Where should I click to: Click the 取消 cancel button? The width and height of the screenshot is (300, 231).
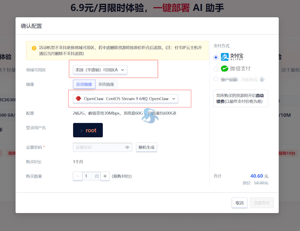pyautogui.click(x=239, y=203)
